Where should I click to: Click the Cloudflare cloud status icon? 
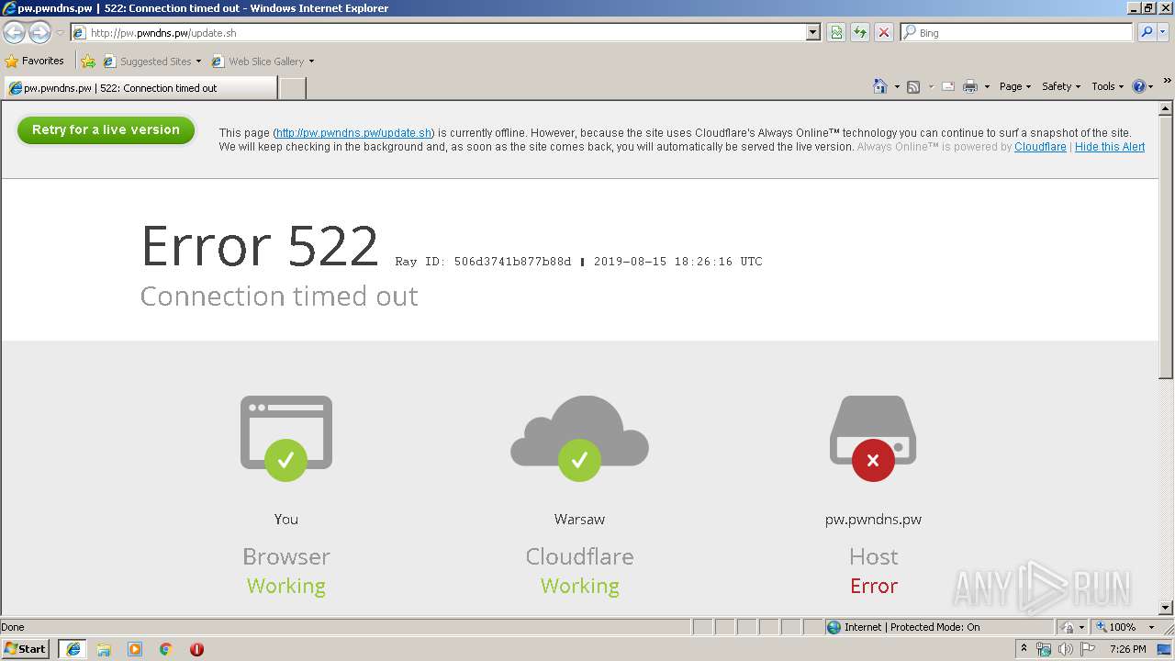(x=579, y=438)
